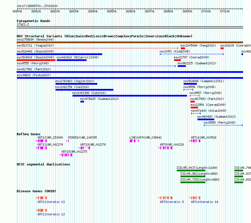Viewport: 251px width, 223px height.
Task: Click the nsv514846 (Campbell2011) label
Action: [204, 81]
